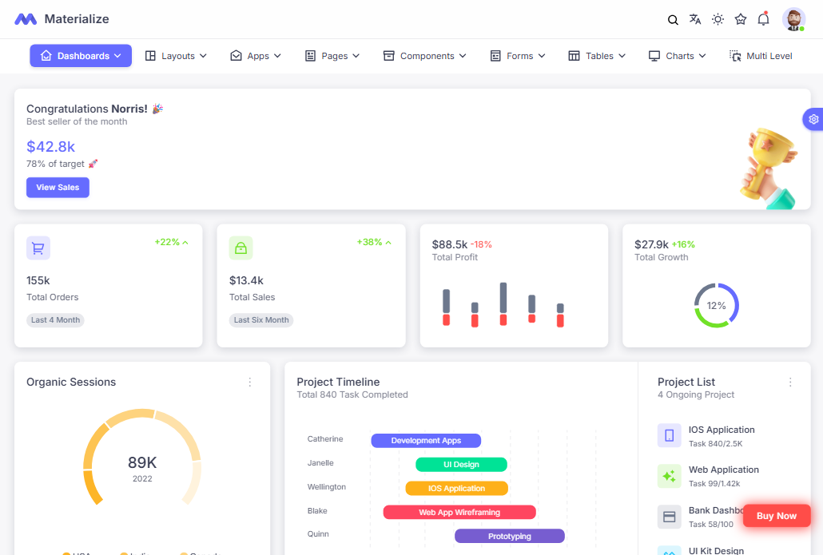Click the Last 4 Month badge

(x=55, y=320)
